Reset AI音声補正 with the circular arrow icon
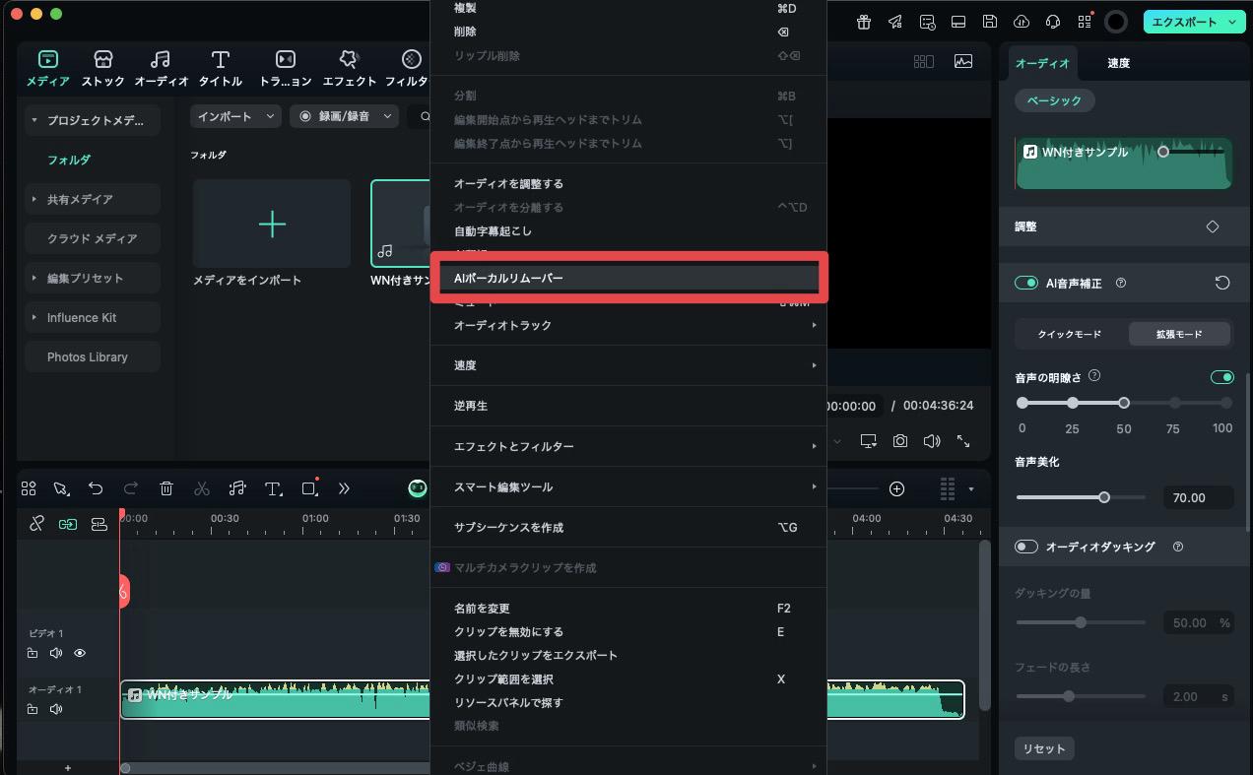Viewport: 1253px width, 775px height. point(1221,283)
